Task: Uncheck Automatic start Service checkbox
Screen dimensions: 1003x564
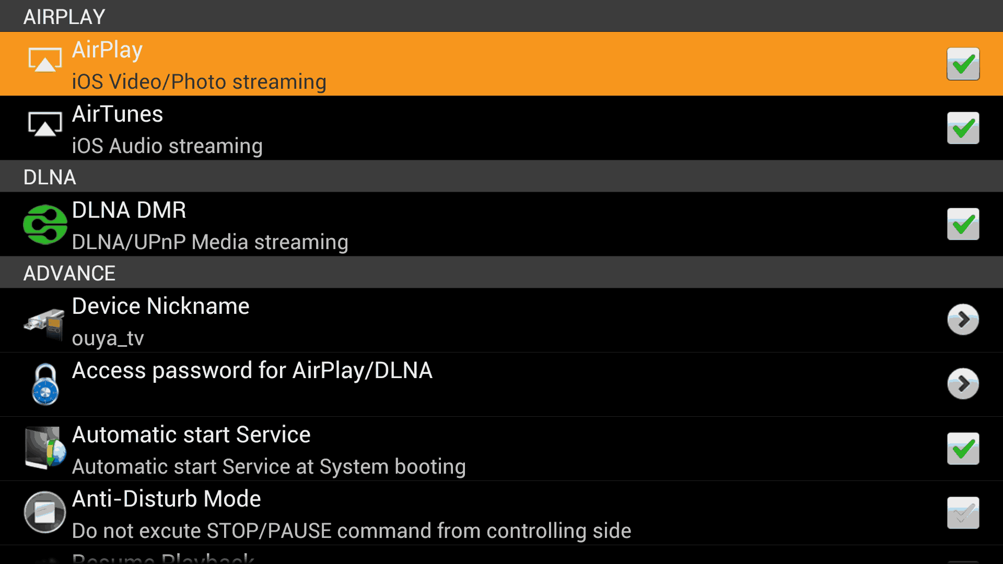Action: pos(963,449)
